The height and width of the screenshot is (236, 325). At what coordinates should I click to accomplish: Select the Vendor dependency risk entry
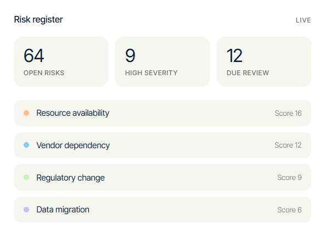[x=162, y=145]
